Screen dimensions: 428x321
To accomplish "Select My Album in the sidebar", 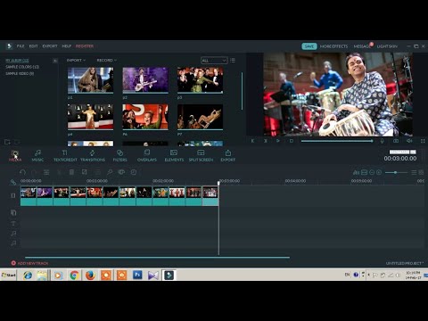I will point(17,61).
